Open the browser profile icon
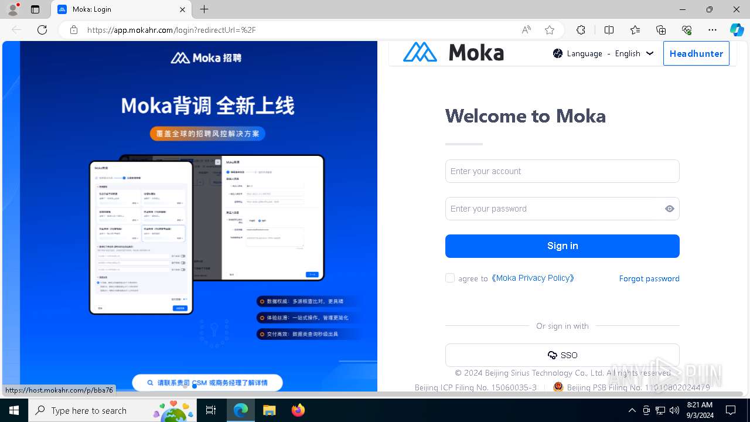Screen dimensions: 750x422 click(x=13, y=9)
